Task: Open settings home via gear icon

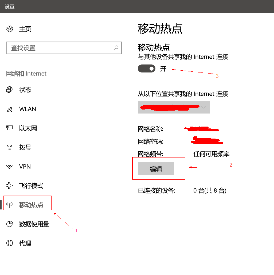Action: coord(10,29)
